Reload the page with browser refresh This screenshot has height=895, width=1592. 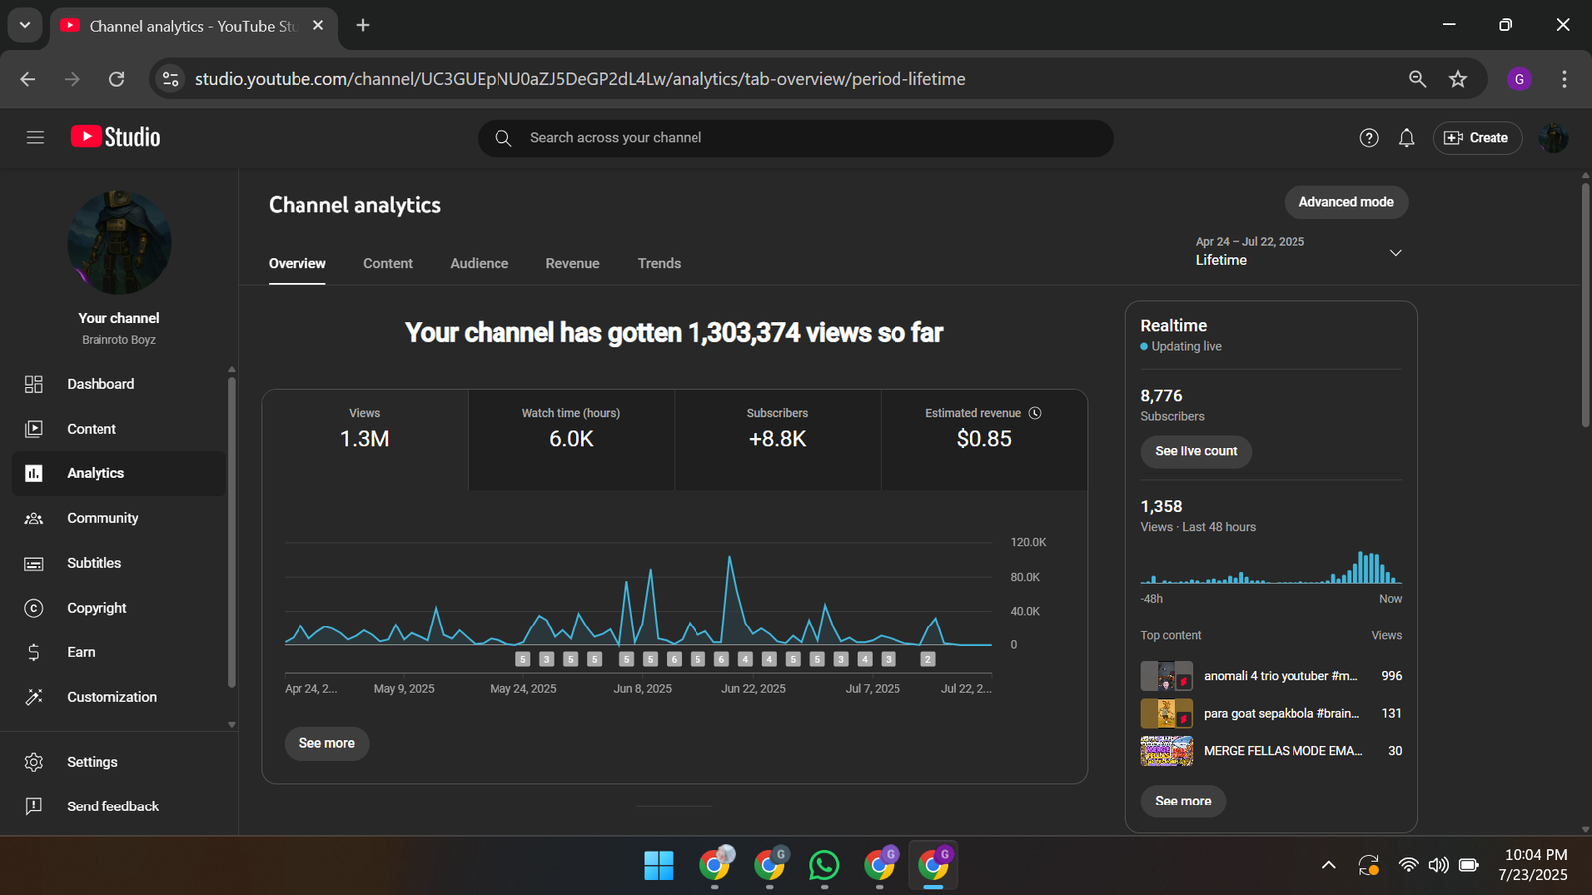tap(116, 79)
